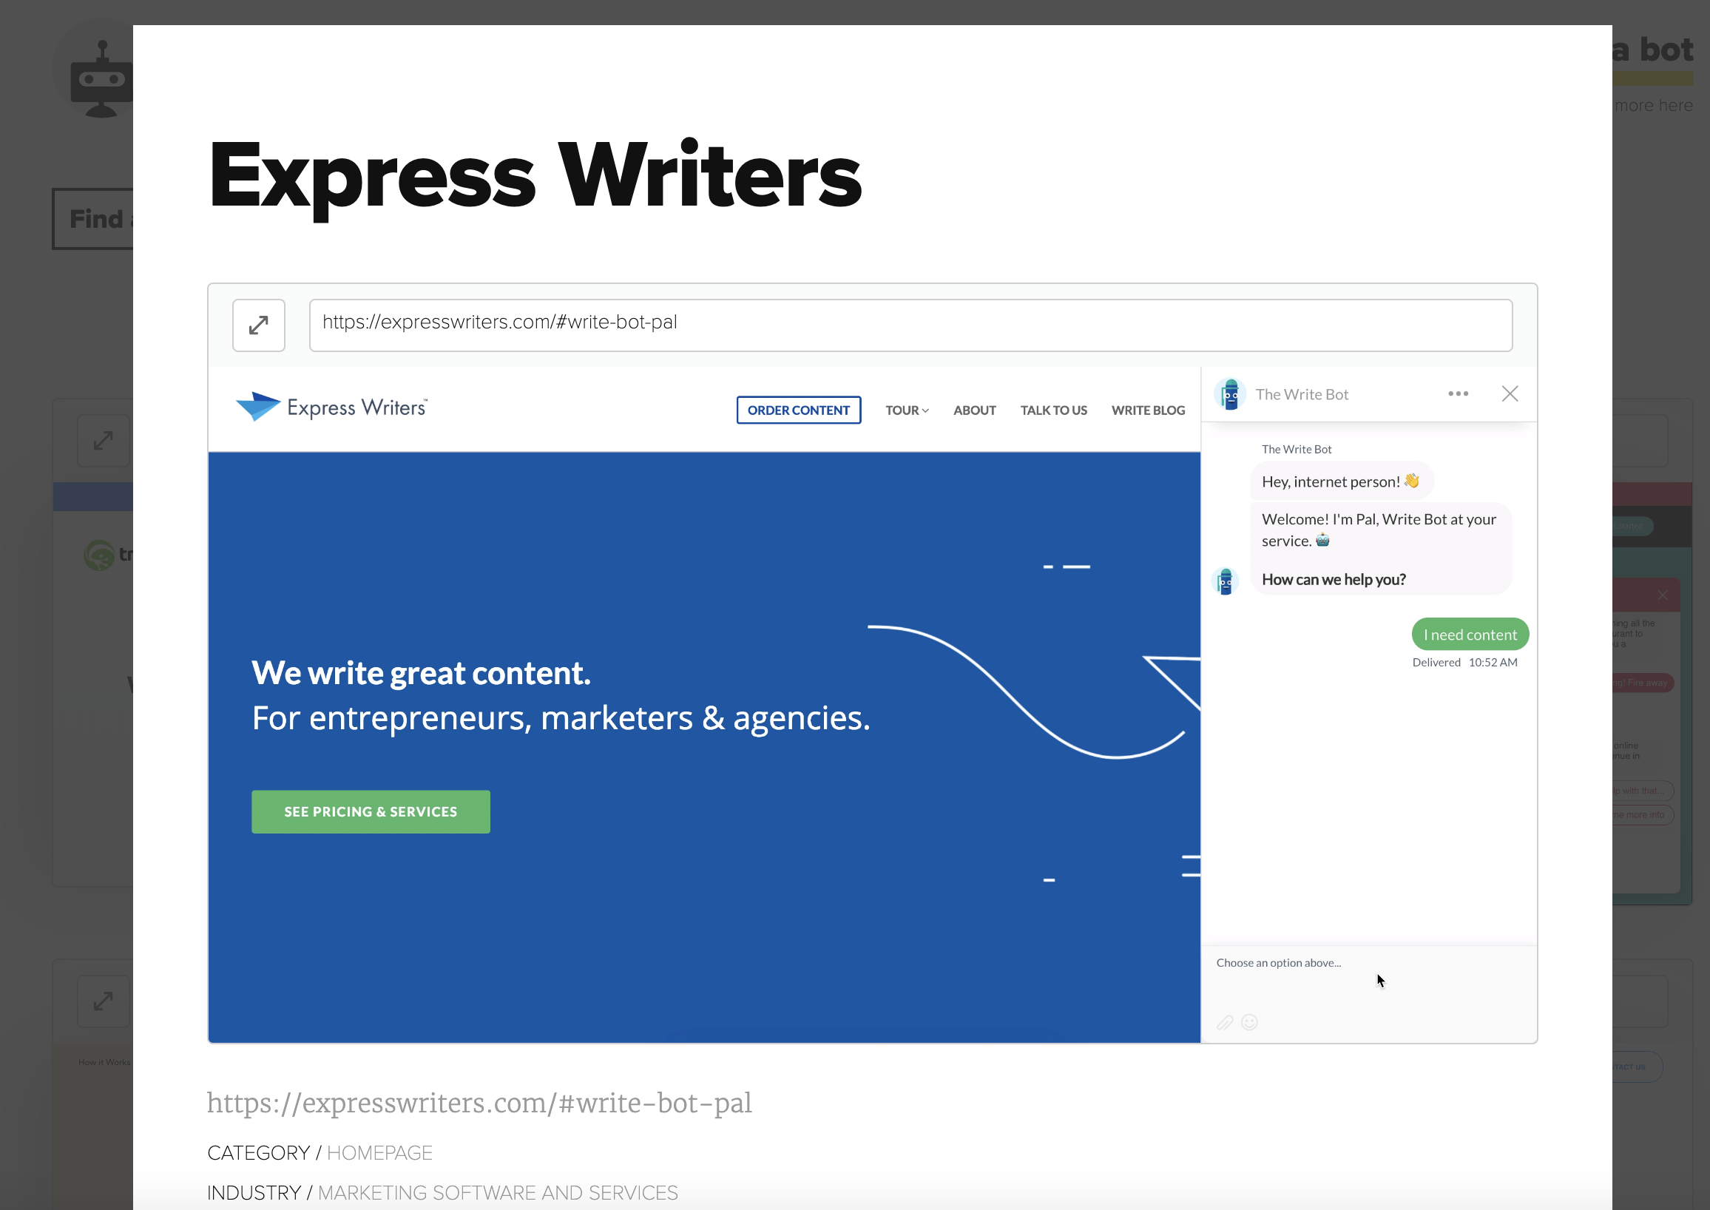Click the Express Writers logo
This screenshot has width=1710, height=1210.
(331, 407)
